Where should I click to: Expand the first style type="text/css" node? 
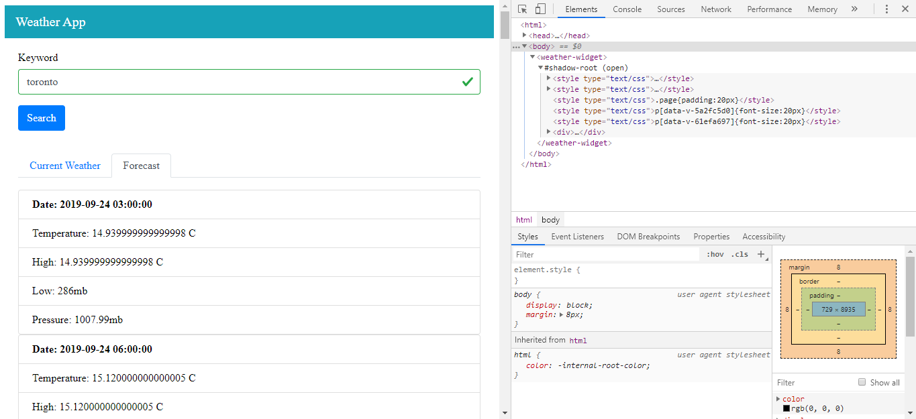[x=549, y=78]
